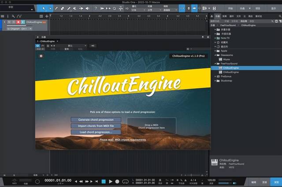This screenshot has height=187, width=282.
Task: Search the browser with the magnifier icon
Action: (x=280, y=16)
